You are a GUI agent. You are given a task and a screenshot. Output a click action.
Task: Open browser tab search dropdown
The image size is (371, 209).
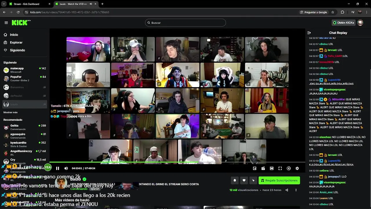click(4, 4)
